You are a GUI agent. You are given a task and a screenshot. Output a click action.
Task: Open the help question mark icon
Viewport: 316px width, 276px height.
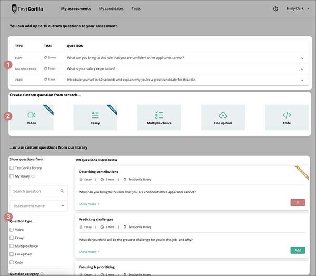tap(275, 9)
